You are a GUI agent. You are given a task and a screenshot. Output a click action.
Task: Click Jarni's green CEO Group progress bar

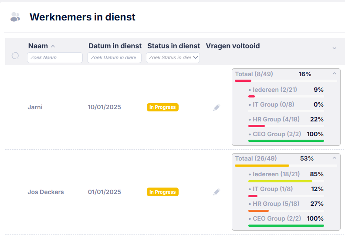(286, 141)
